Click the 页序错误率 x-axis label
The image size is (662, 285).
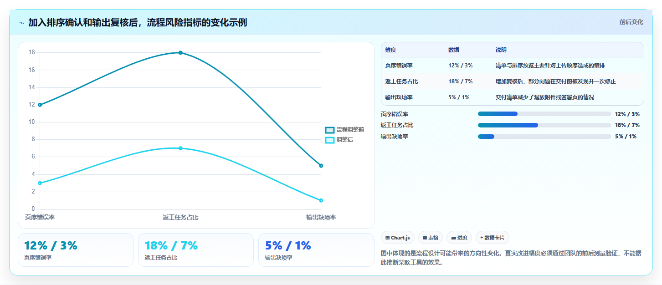40,218
